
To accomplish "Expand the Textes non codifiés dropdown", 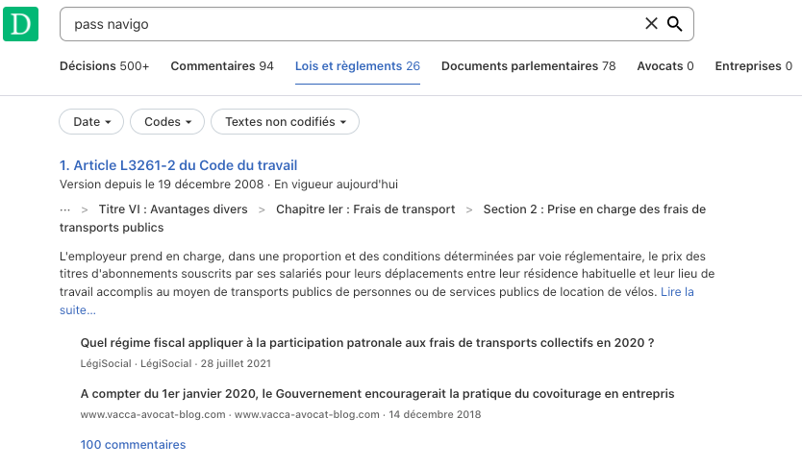I will pos(285,122).
